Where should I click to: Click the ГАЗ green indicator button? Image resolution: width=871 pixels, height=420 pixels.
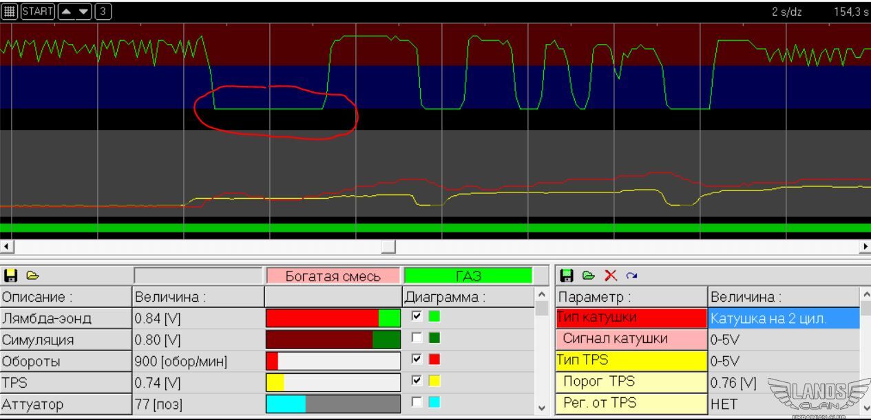click(468, 276)
